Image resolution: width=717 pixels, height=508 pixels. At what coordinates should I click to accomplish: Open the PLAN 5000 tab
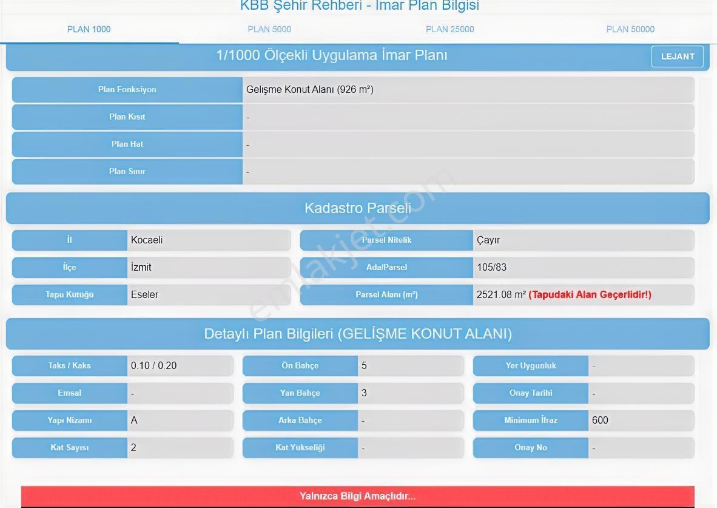tap(269, 29)
